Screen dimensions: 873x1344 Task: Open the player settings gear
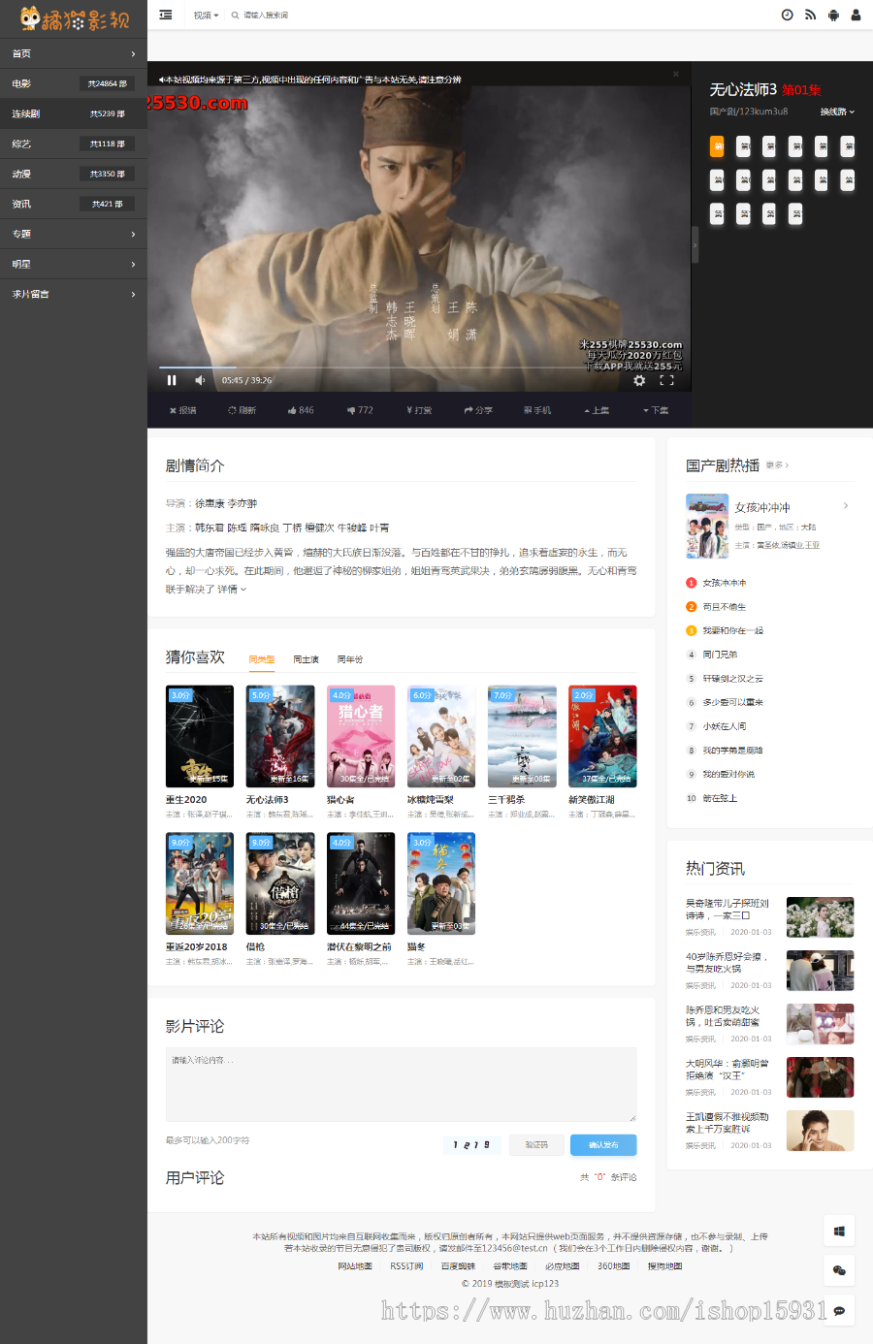click(639, 380)
